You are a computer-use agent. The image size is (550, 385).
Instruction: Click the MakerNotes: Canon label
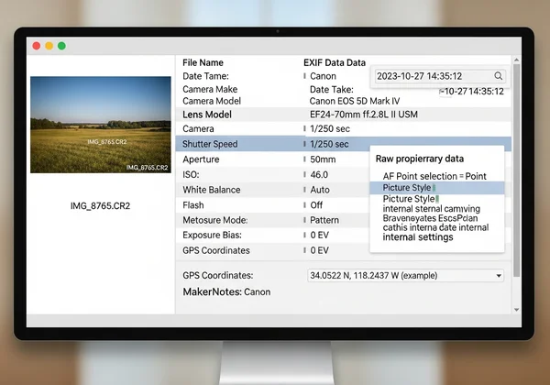coord(226,291)
